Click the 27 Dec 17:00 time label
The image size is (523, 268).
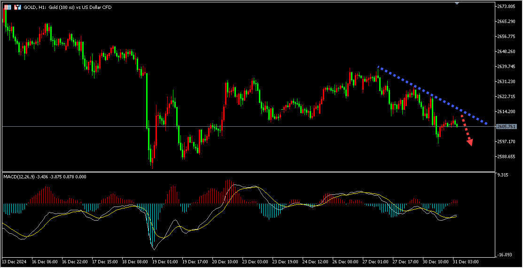pyautogui.click(x=406, y=262)
